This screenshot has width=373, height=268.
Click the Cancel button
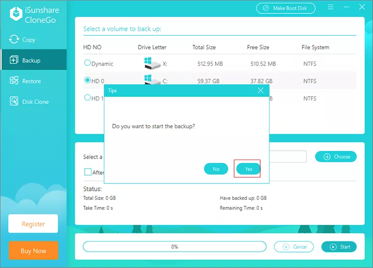[294, 247]
